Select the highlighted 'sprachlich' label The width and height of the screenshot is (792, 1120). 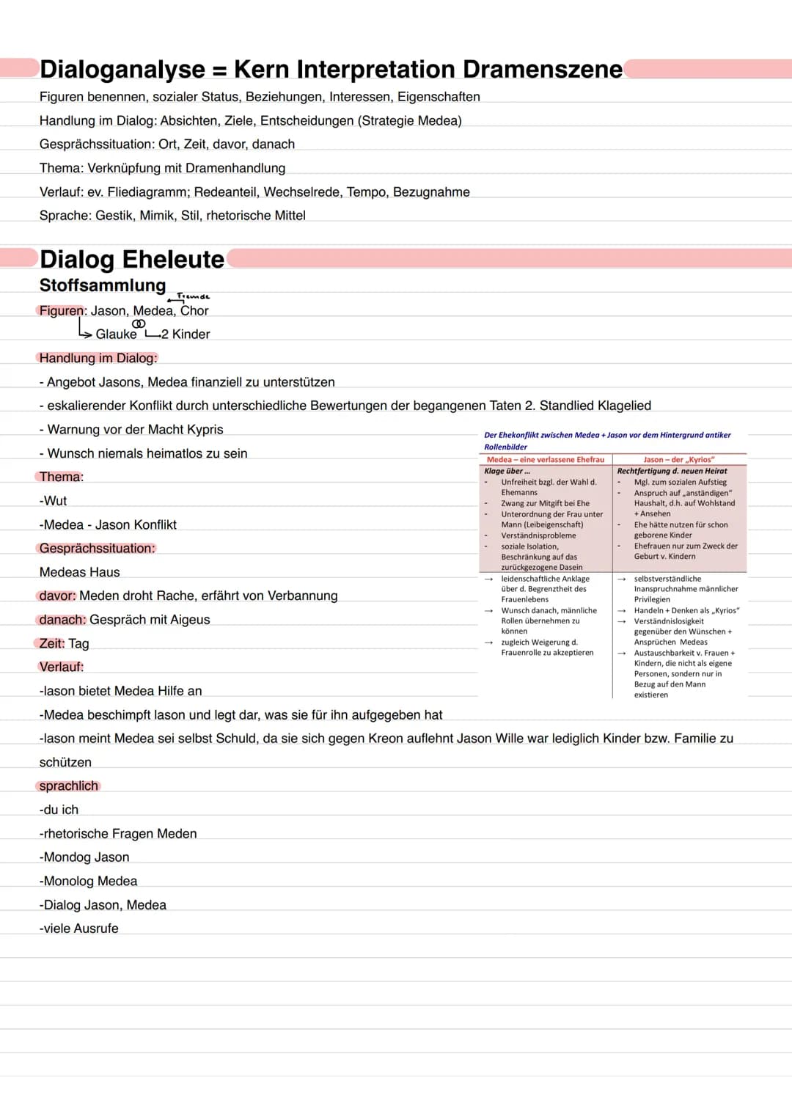[x=69, y=786]
